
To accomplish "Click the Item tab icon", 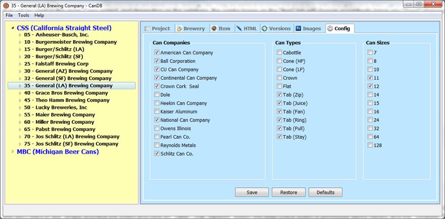I will 214,29.
